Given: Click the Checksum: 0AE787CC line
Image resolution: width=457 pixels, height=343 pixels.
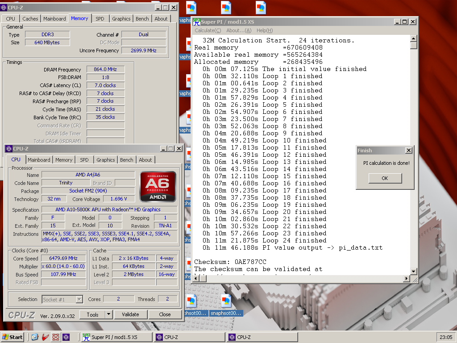Looking at the screenshot, I should pos(230,262).
